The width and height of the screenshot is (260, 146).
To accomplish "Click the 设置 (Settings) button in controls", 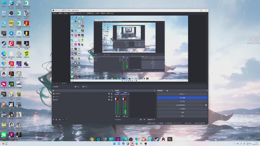I will (182, 112).
